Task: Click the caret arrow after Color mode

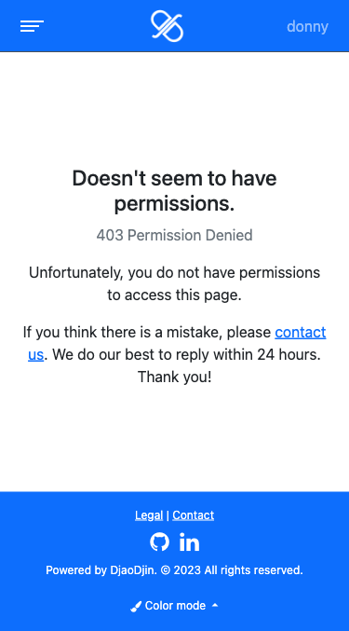Action: [215, 605]
